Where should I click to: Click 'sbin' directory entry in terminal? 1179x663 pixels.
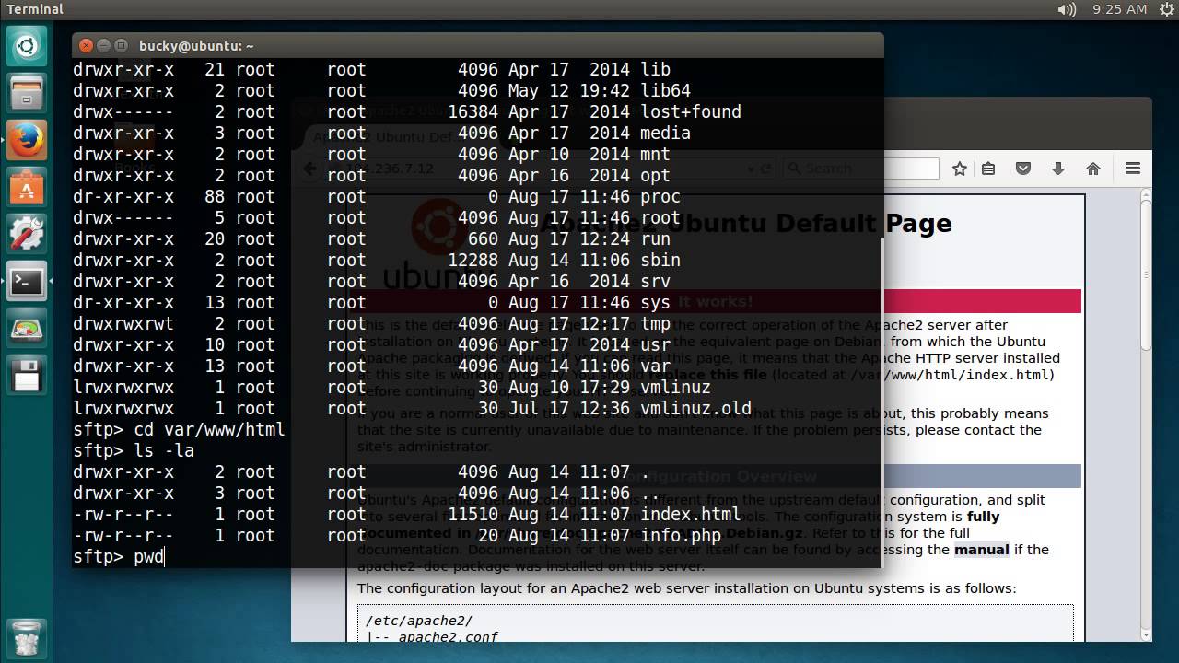click(x=660, y=260)
